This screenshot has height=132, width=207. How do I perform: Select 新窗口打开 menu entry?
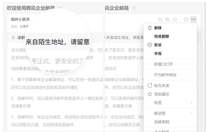[x=163, y=64]
